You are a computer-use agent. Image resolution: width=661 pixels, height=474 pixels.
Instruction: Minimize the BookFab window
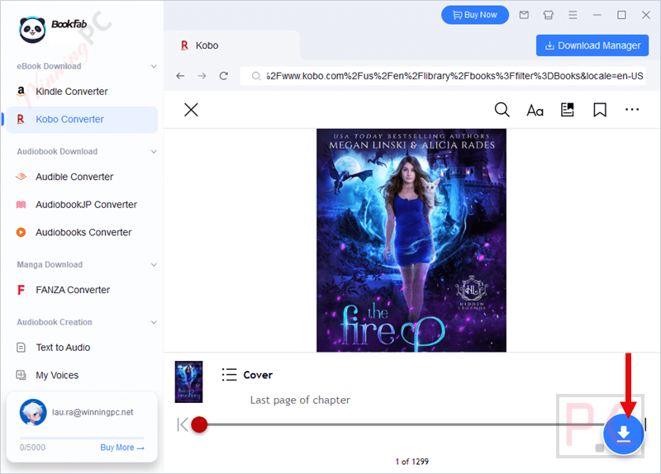597,15
